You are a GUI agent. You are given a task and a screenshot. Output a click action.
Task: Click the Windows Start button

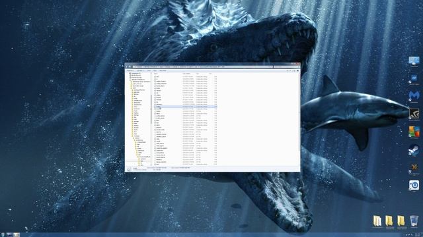3,235
